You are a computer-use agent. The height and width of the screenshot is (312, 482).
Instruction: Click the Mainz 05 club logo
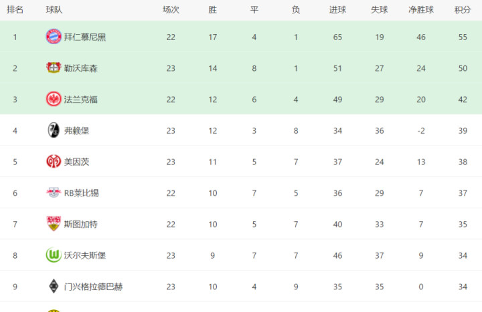(x=54, y=162)
